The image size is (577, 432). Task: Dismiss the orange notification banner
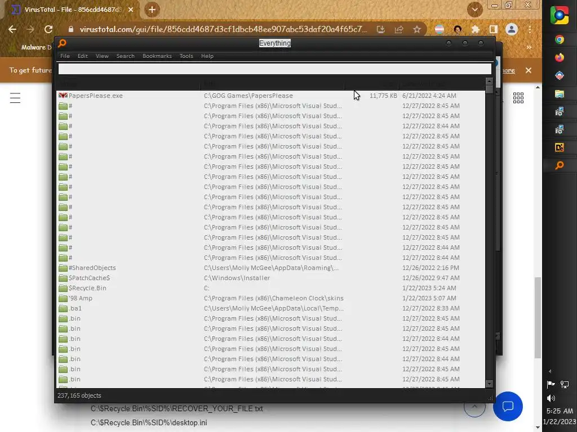(x=529, y=70)
